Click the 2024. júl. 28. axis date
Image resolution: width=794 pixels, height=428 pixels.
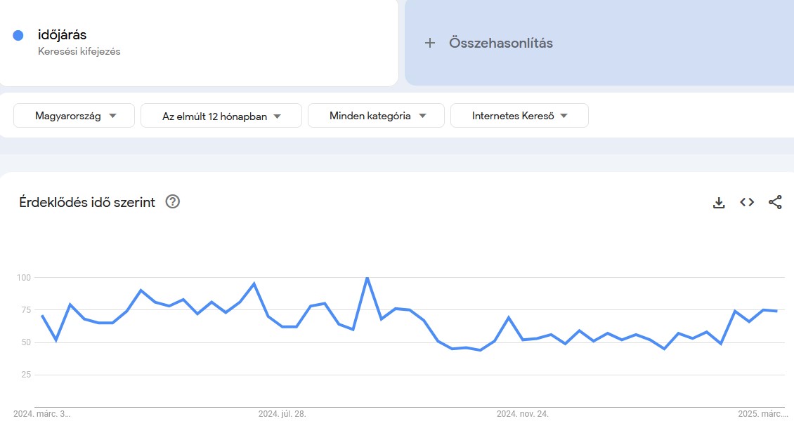pyautogui.click(x=282, y=414)
